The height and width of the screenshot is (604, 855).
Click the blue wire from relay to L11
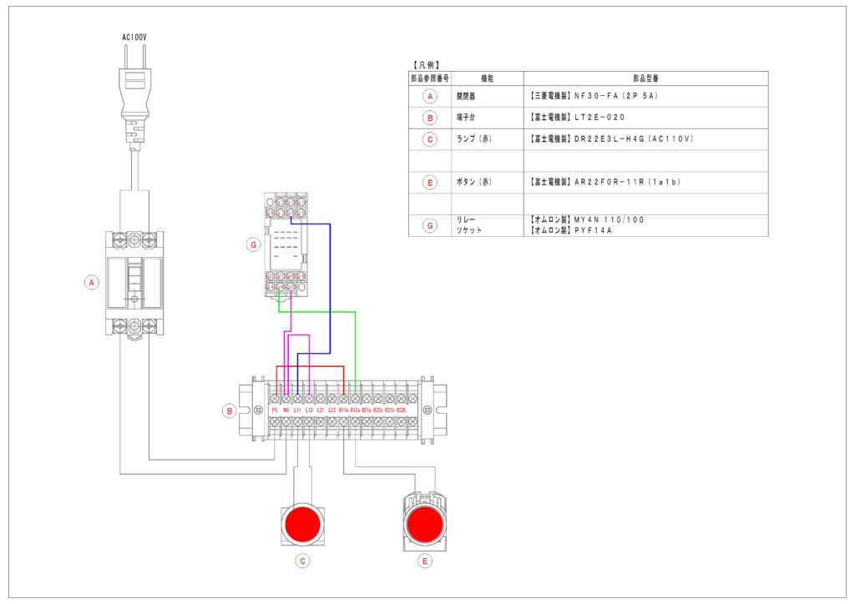[x=330, y=289]
